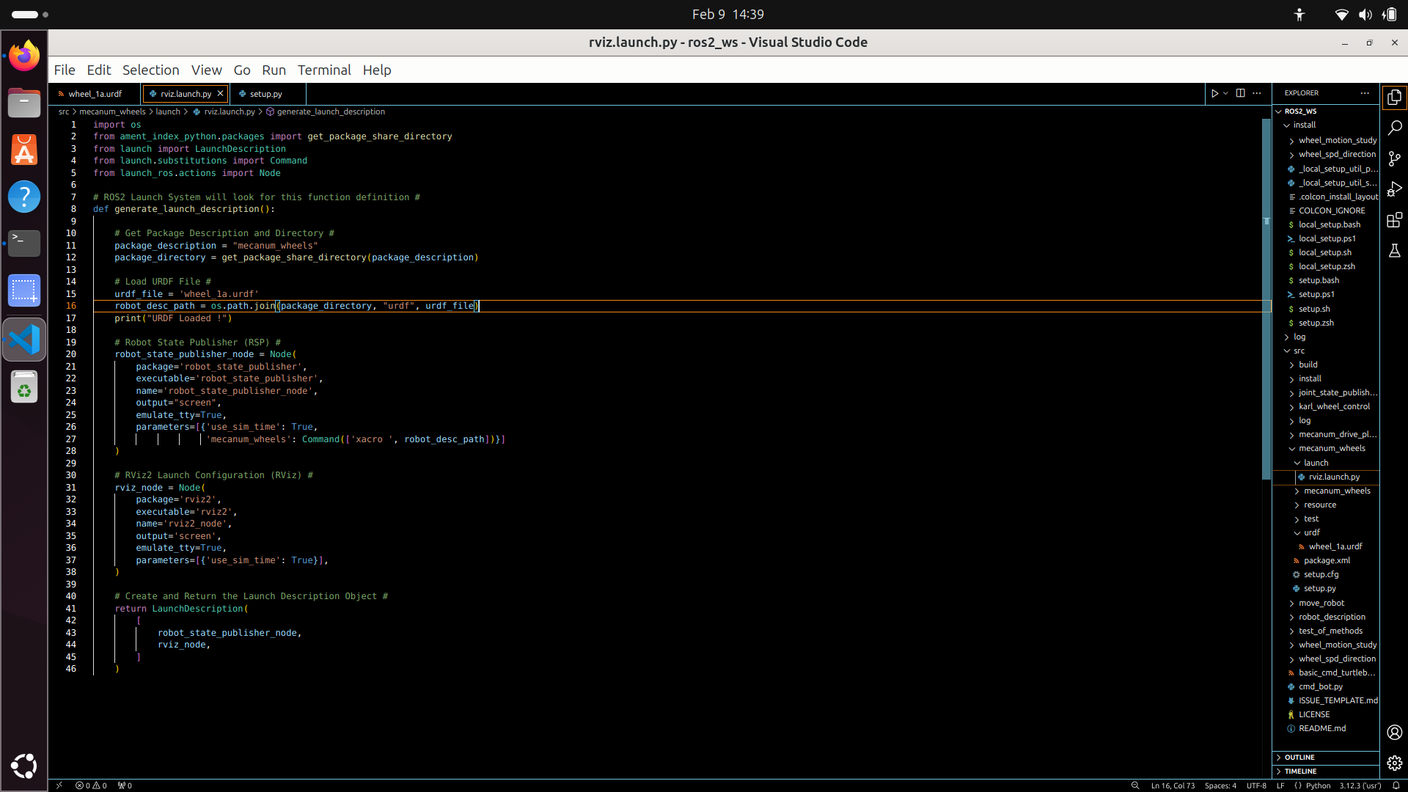This screenshot has width=1408, height=792.
Task: Collapse the urdf folder
Action: pyautogui.click(x=1326, y=532)
